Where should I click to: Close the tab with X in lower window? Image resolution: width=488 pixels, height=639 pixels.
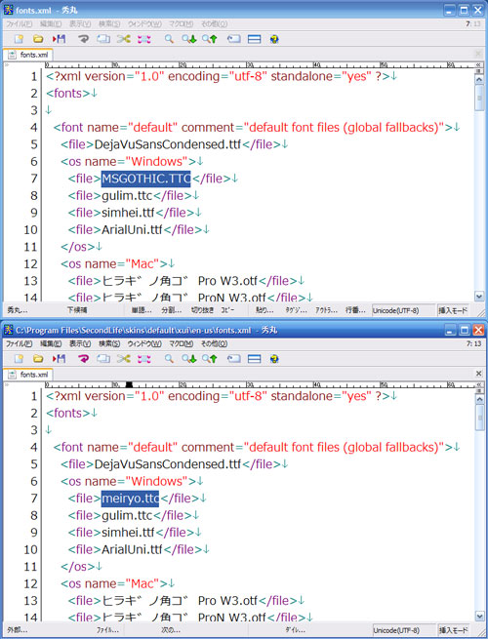(x=479, y=374)
